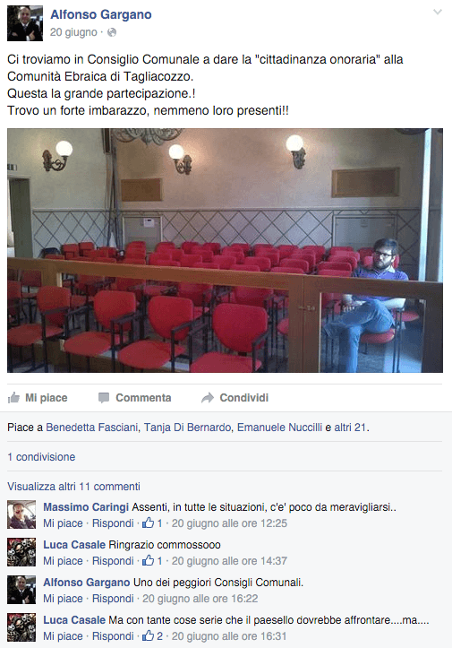Open the 1 condivisione link

click(41, 457)
